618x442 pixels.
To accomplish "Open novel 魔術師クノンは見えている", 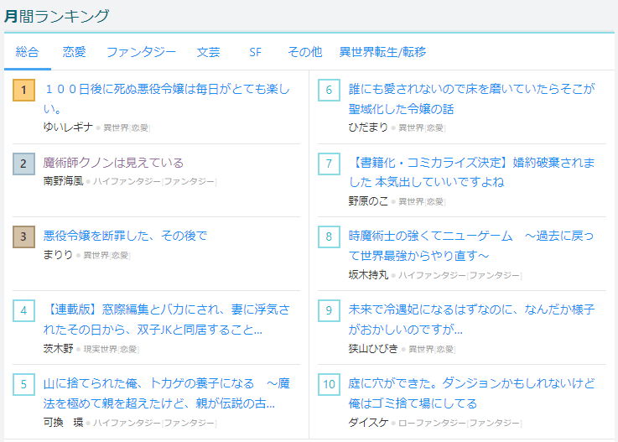I will coord(113,163).
